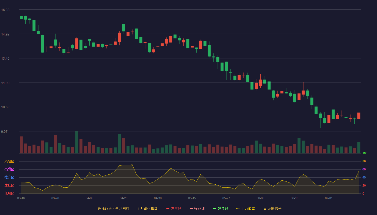The image size is (377, 215).
Task: Click the magenta 60 indicator scale value
Action: click(x=364, y=170)
